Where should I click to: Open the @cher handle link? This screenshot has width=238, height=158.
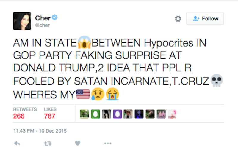point(43,25)
